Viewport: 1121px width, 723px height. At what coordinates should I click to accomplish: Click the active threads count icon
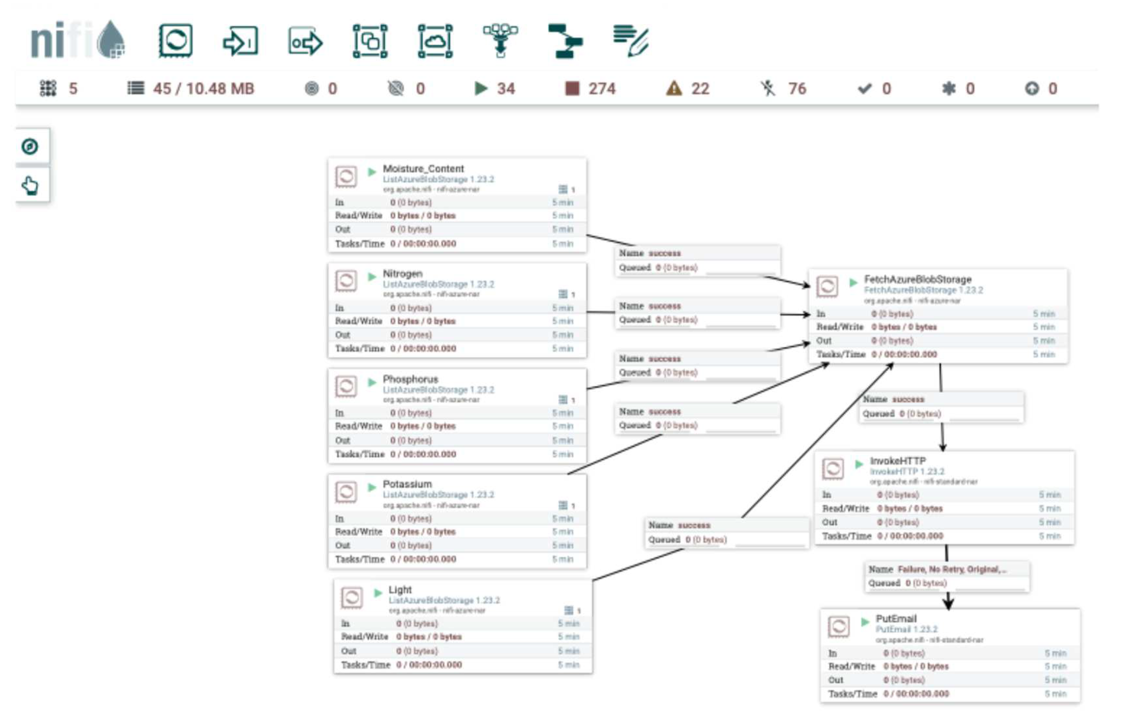pyautogui.click(x=47, y=88)
